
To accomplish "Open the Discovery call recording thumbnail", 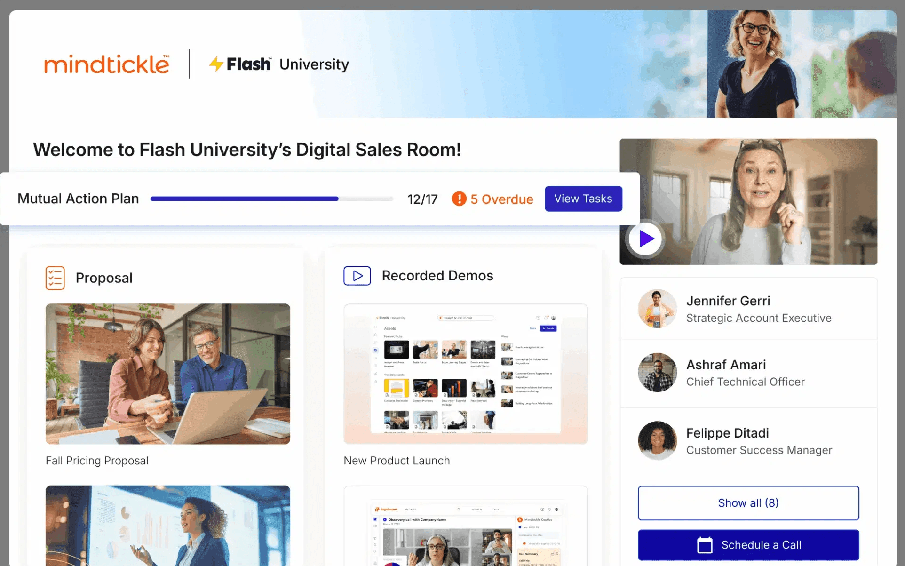I will (x=466, y=526).
